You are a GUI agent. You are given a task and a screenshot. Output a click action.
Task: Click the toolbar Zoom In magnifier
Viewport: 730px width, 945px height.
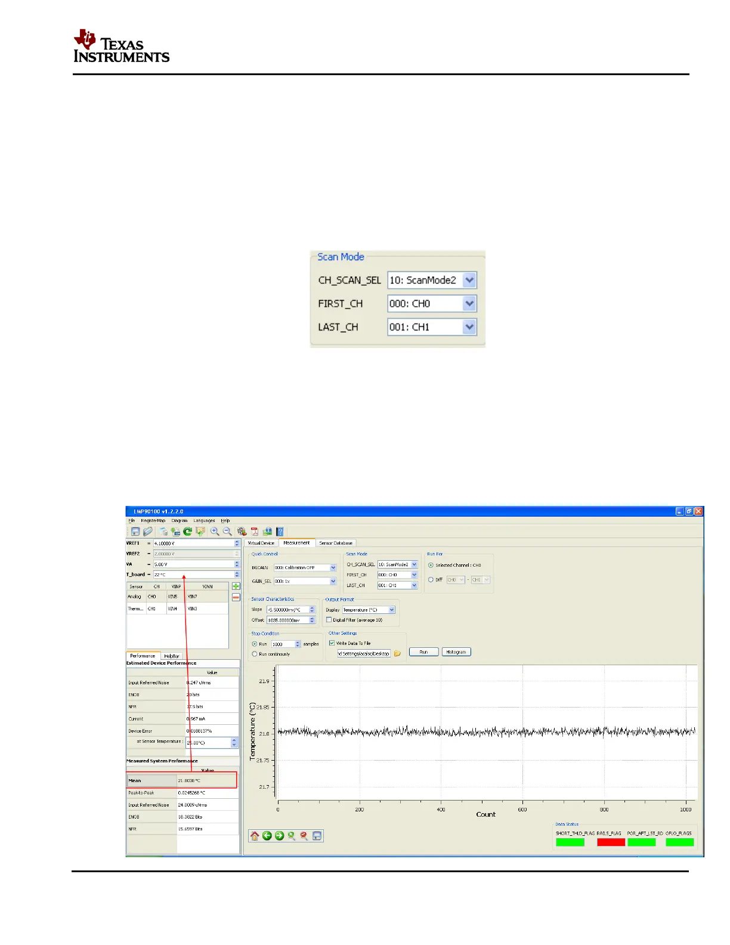coord(215,532)
